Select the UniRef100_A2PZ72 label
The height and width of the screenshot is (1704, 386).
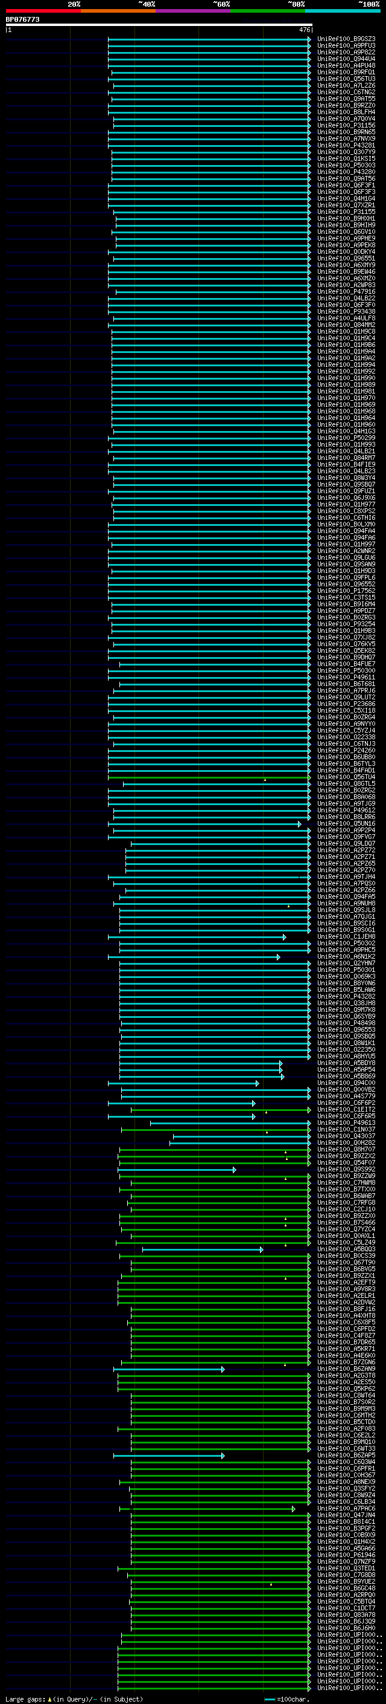(346, 850)
